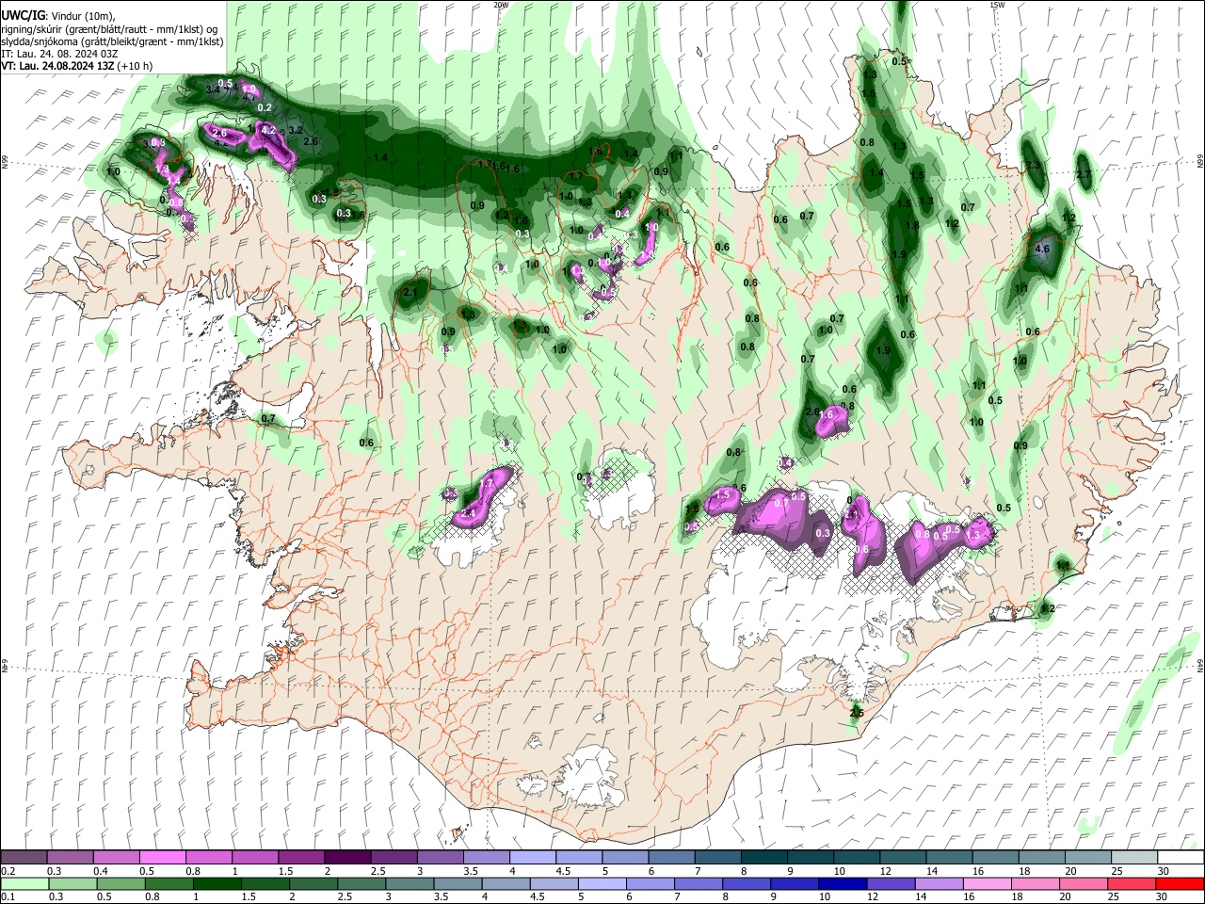The image size is (1205, 904).
Task: Click the 2.5 value on the south coast
Action: [x=857, y=714]
